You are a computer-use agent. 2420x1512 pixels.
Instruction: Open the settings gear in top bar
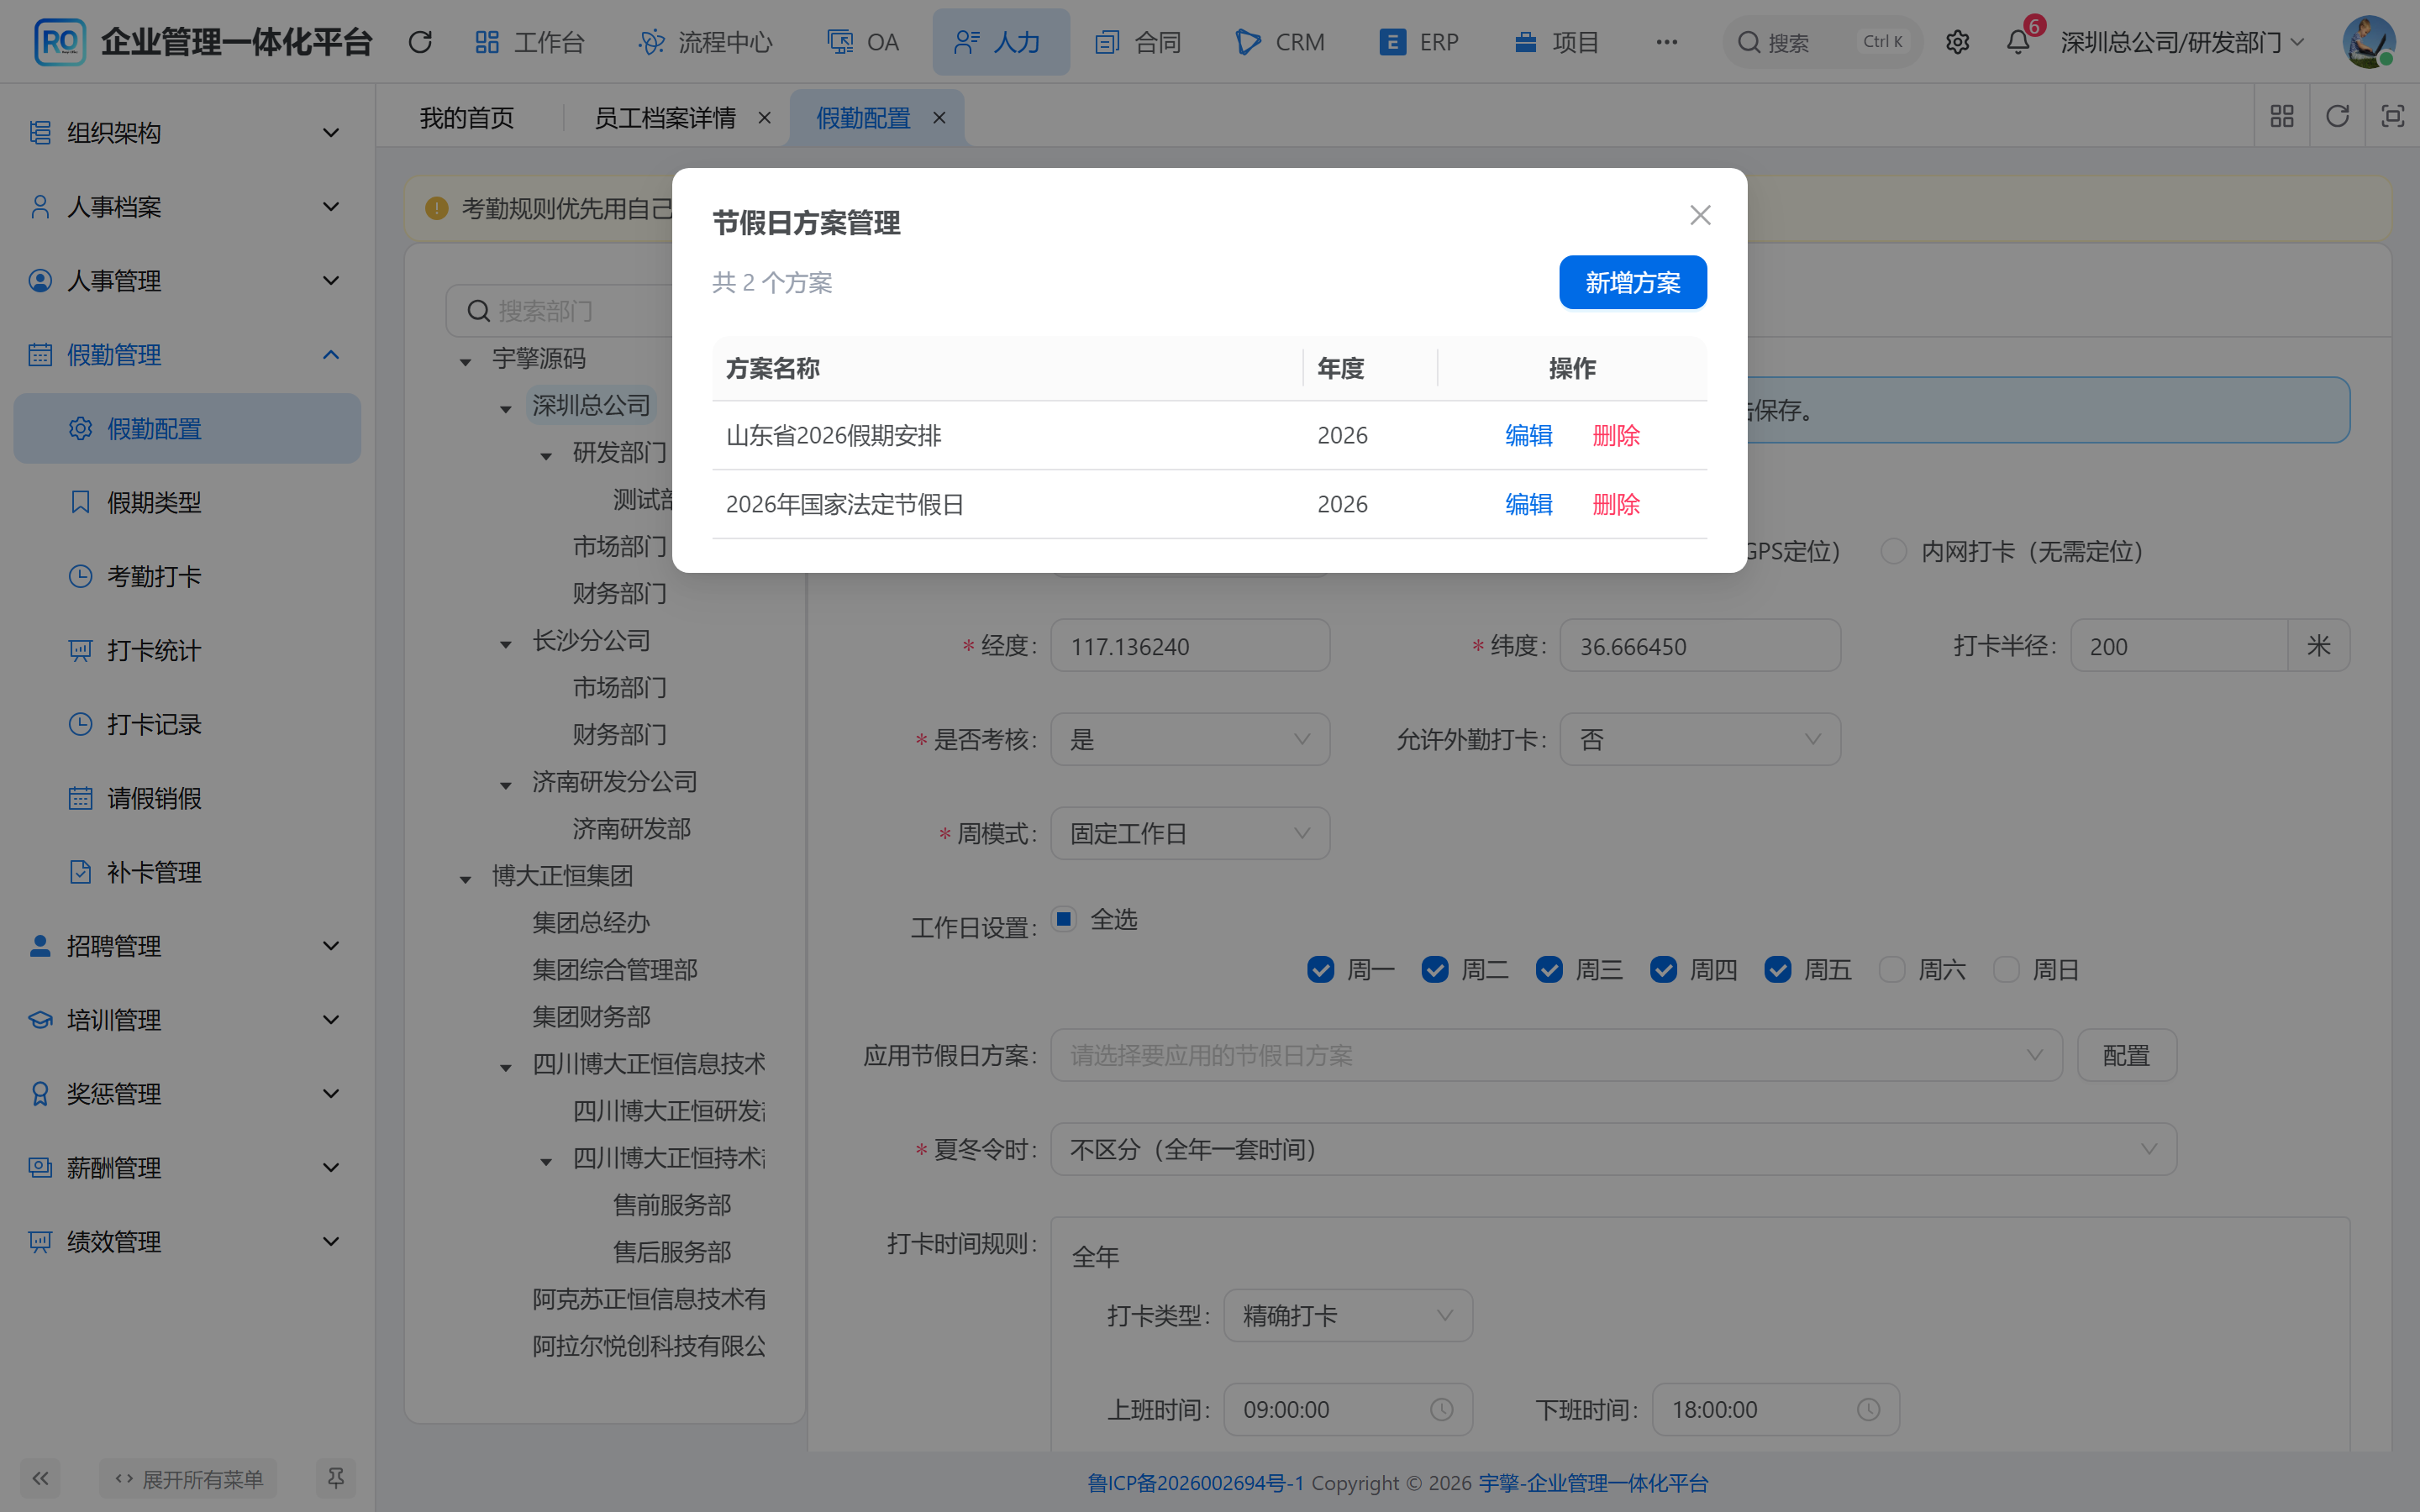1957,42
